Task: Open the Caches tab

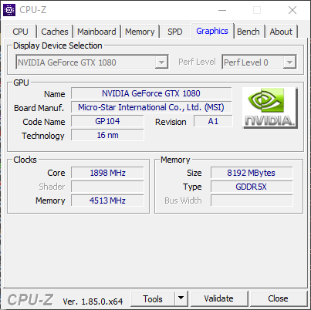Action: pos(55,32)
